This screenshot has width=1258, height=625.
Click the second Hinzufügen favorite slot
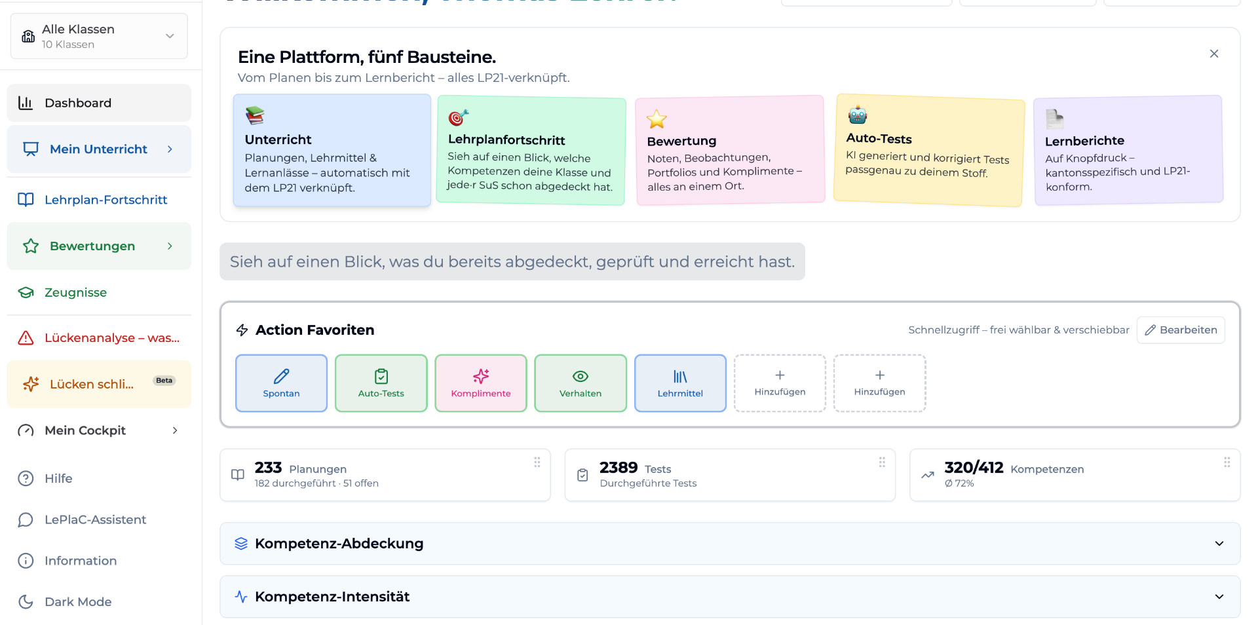click(x=880, y=383)
